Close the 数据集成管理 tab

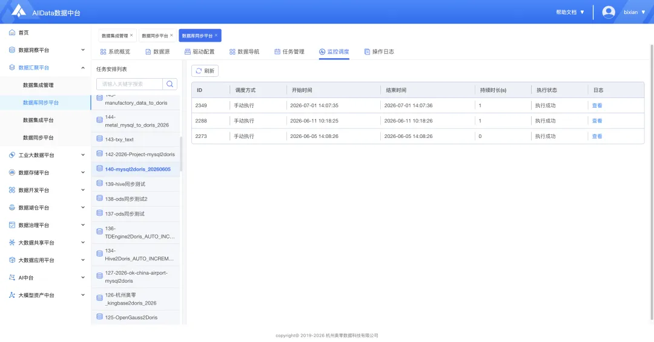coord(131,36)
